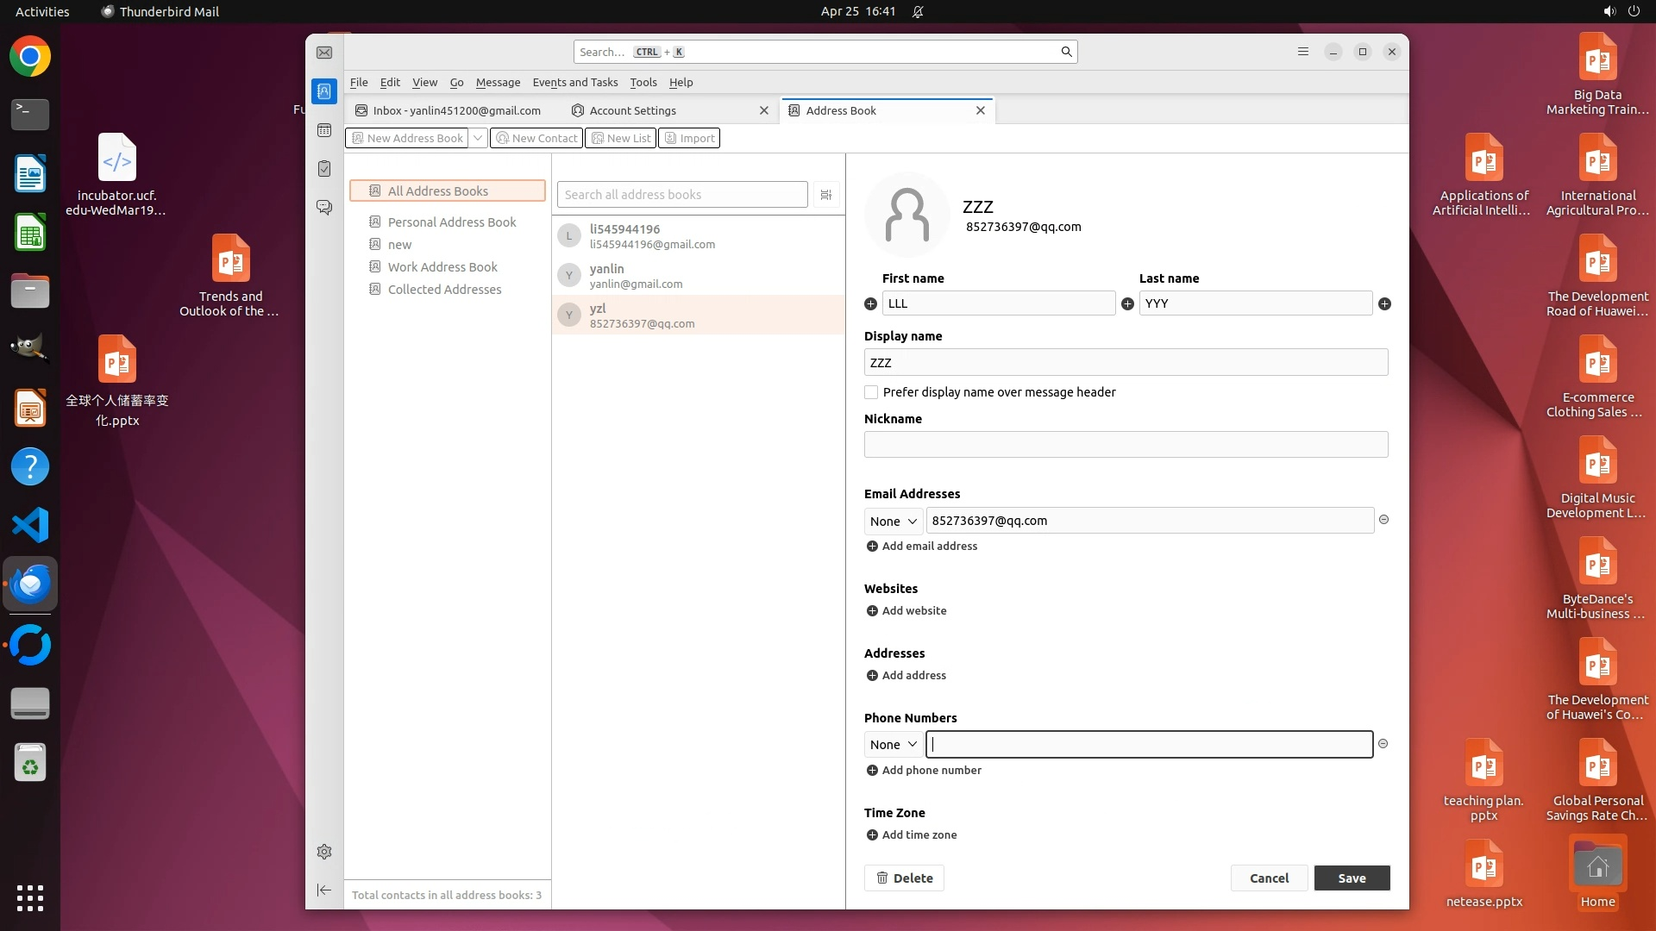Open Thunderbird application menu hamburger
Viewport: 1656px width, 931px height.
click(x=1302, y=52)
